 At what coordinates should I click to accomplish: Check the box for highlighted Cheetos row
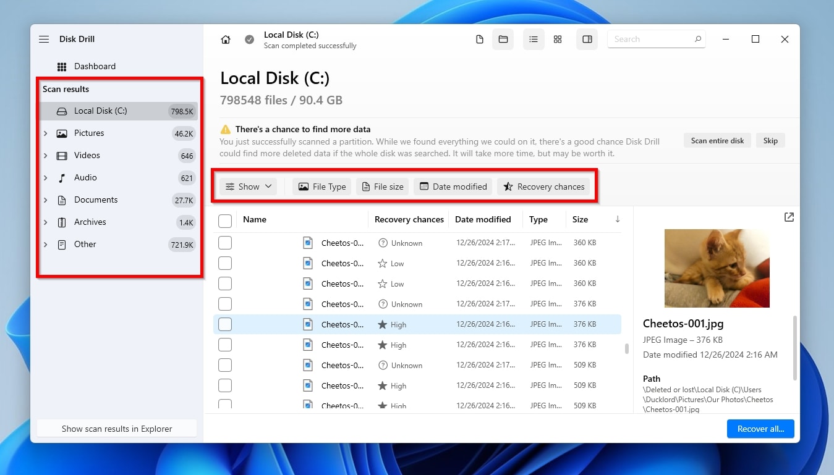point(225,324)
